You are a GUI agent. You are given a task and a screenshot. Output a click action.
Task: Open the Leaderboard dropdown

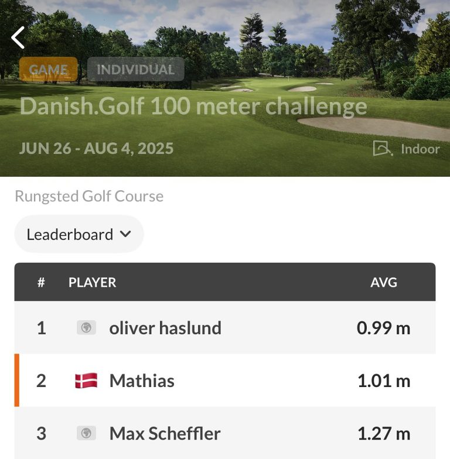coord(79,234)
